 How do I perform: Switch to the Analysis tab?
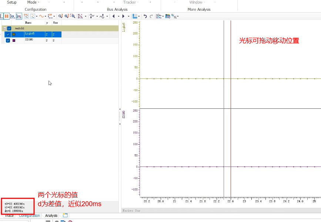point(51,215)
